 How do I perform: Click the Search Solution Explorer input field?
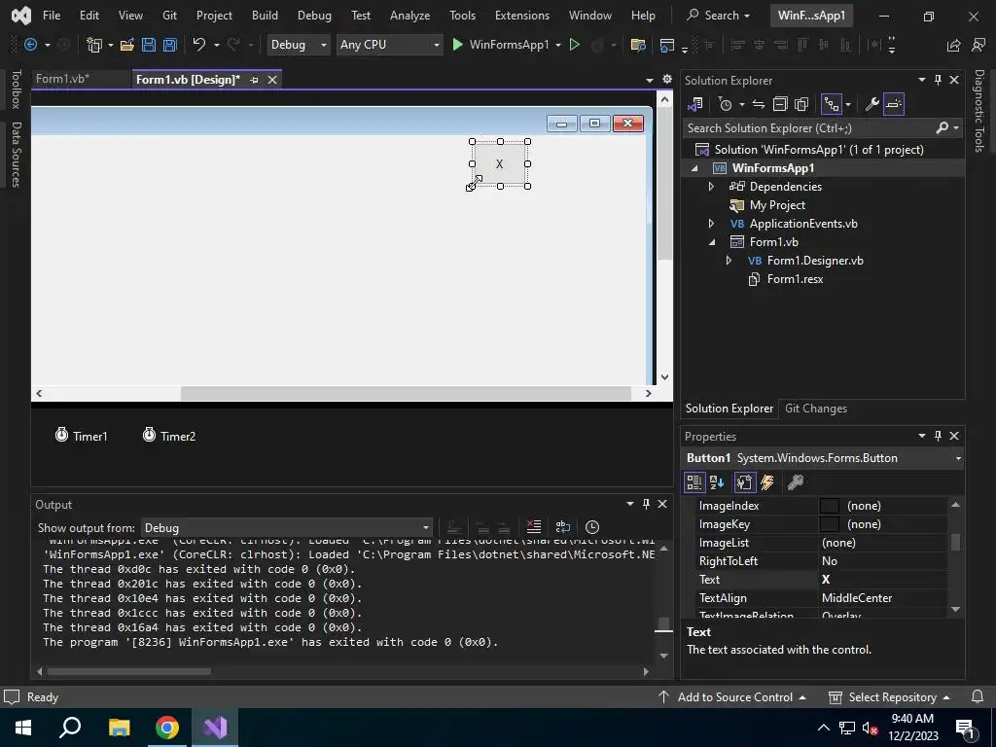808,128
